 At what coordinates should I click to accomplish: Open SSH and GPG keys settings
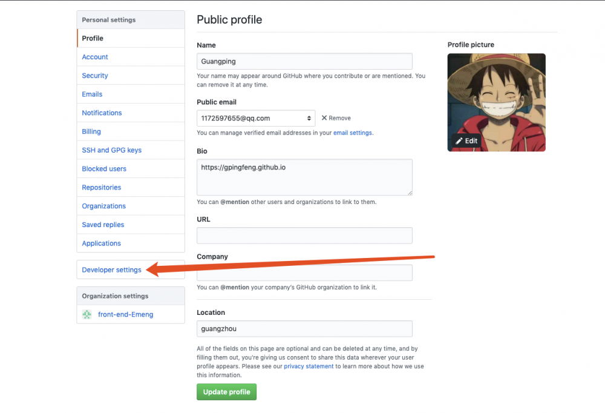(x=111, y=150)
